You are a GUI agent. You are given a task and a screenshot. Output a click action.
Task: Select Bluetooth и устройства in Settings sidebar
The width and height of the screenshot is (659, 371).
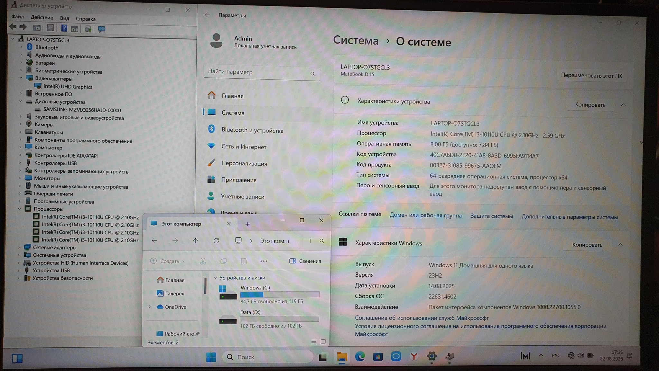point(252,130)
